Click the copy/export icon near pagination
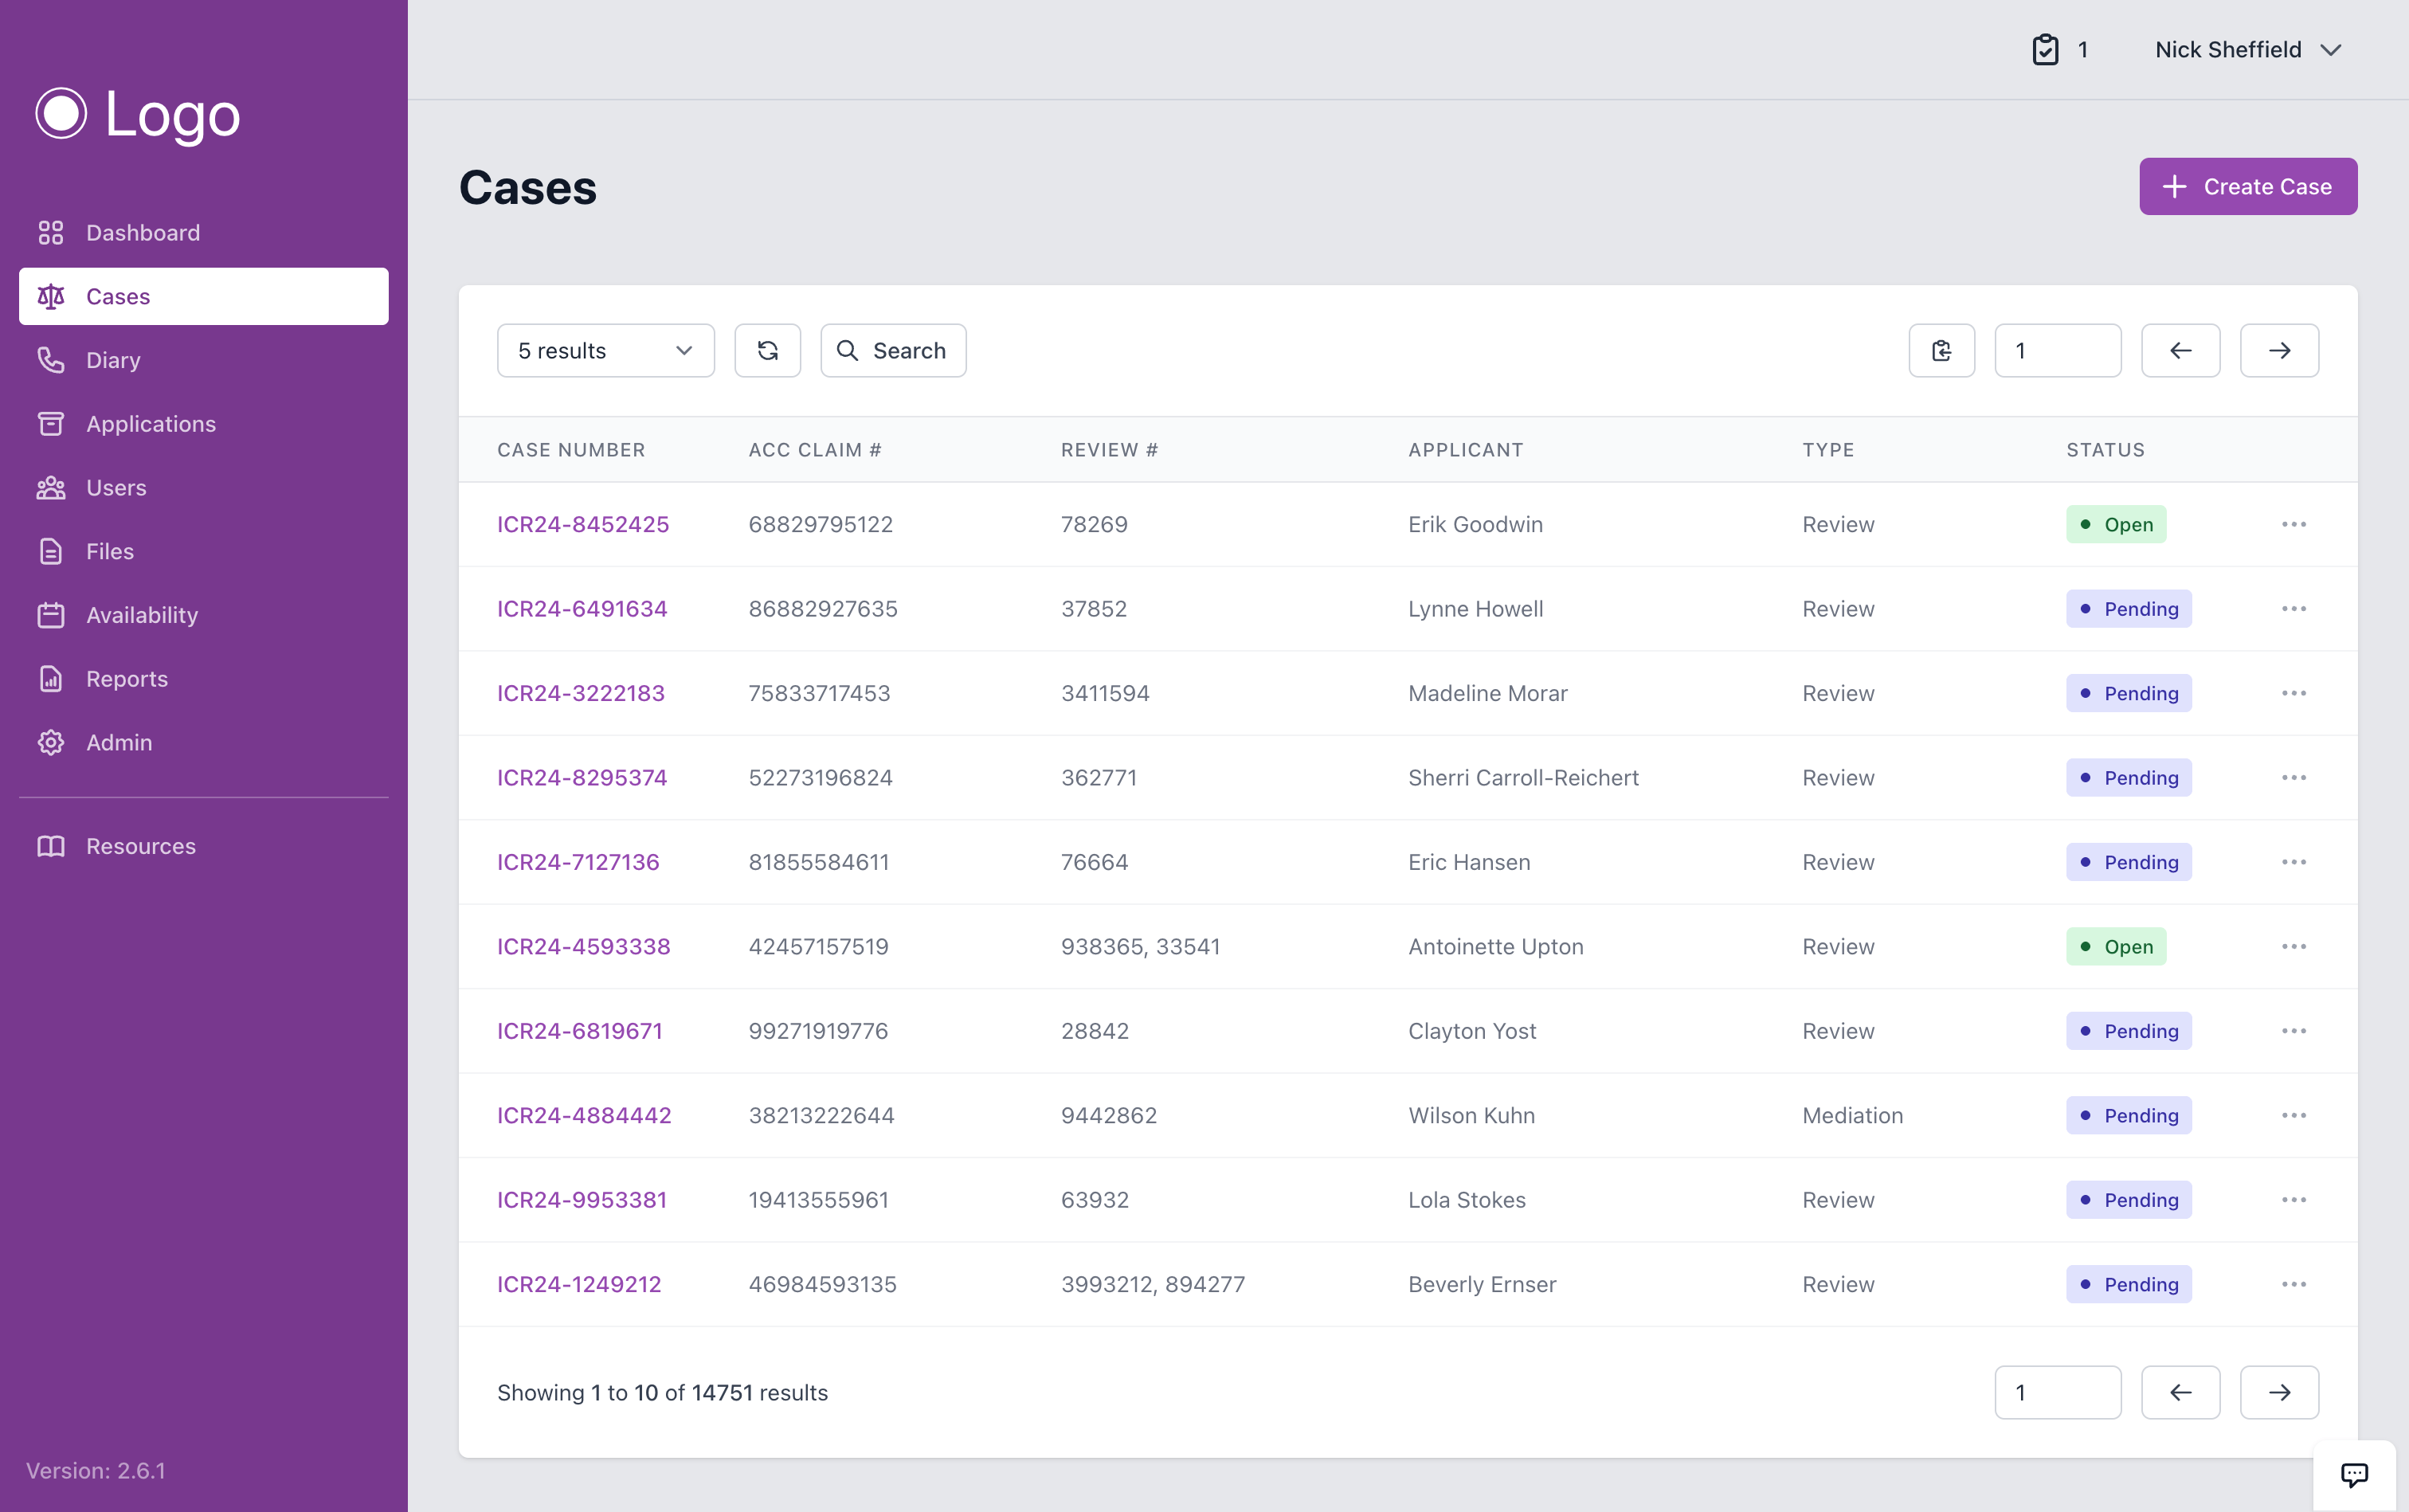 point(1941,350)
